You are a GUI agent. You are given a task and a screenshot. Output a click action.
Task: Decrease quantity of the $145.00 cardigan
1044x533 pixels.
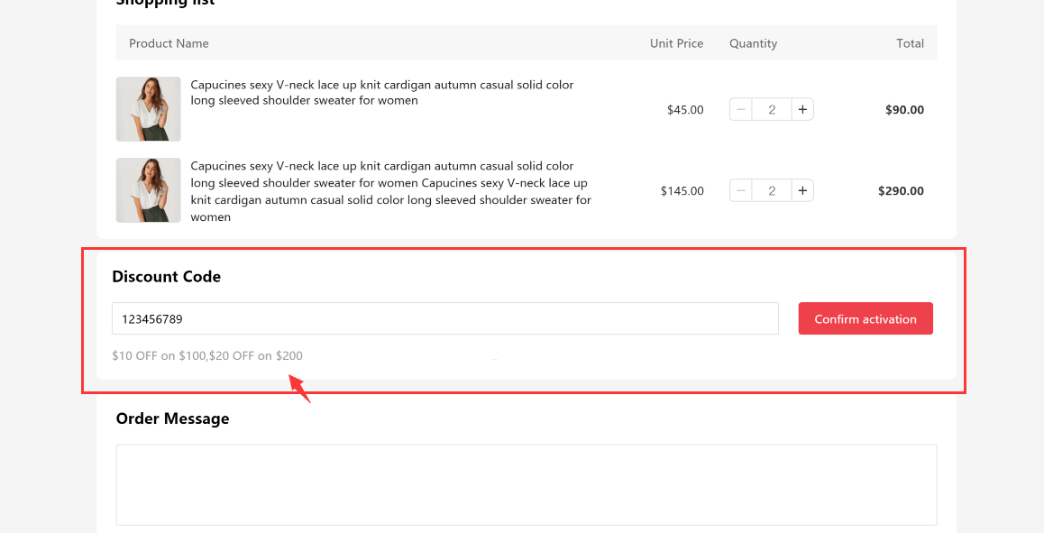click(741, 191)
